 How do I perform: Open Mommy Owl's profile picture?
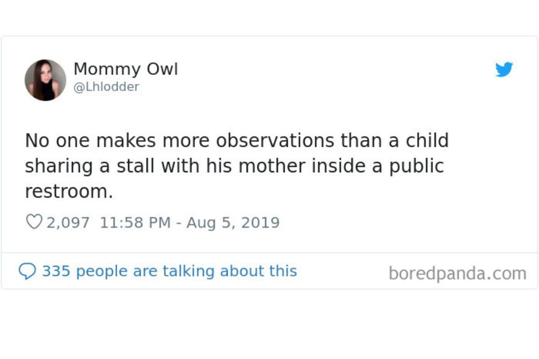coord(45,80)
